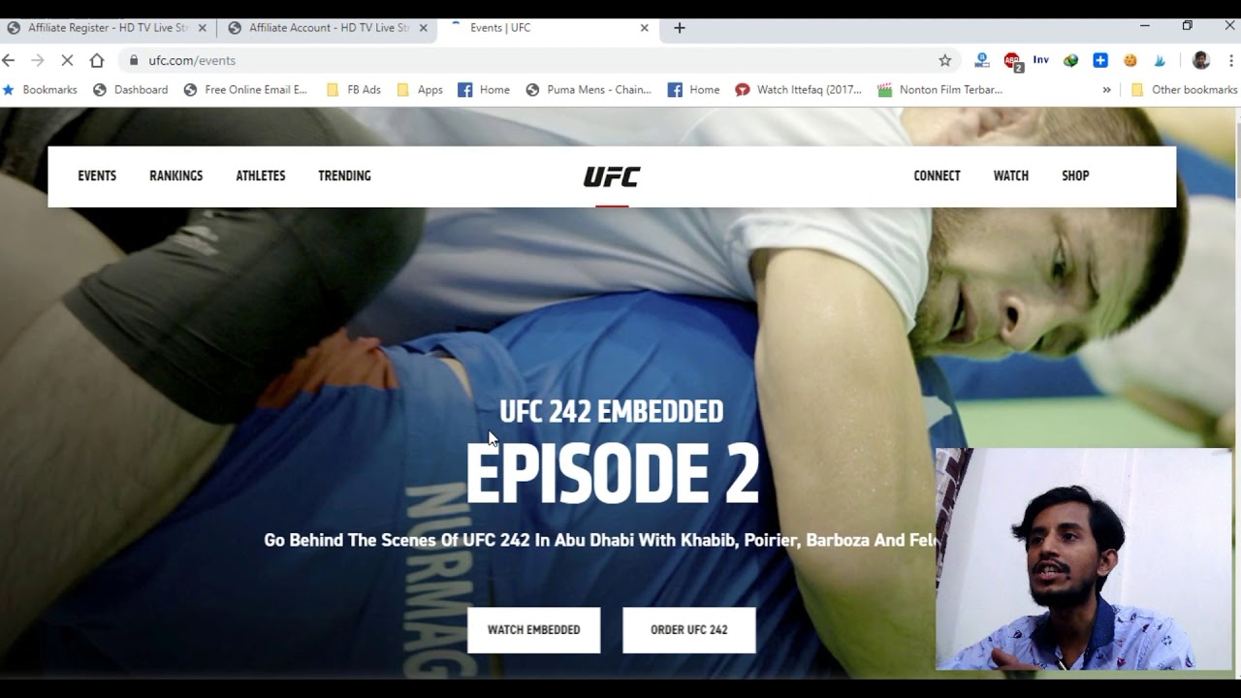
Task: Open the Inv extension
Action: [1040, 60]
